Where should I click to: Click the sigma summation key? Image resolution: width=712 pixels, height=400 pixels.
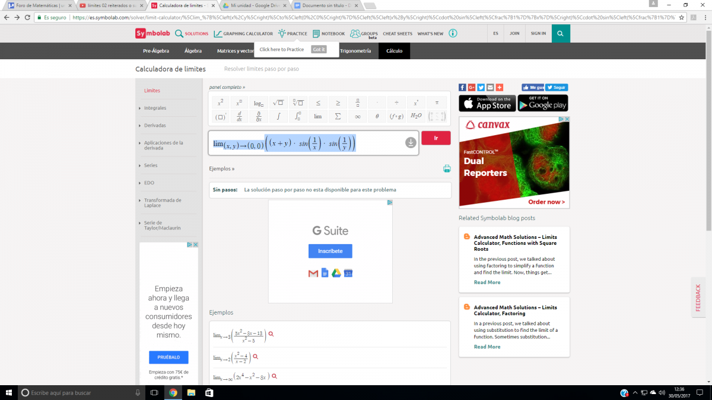[x=338, y=116]
